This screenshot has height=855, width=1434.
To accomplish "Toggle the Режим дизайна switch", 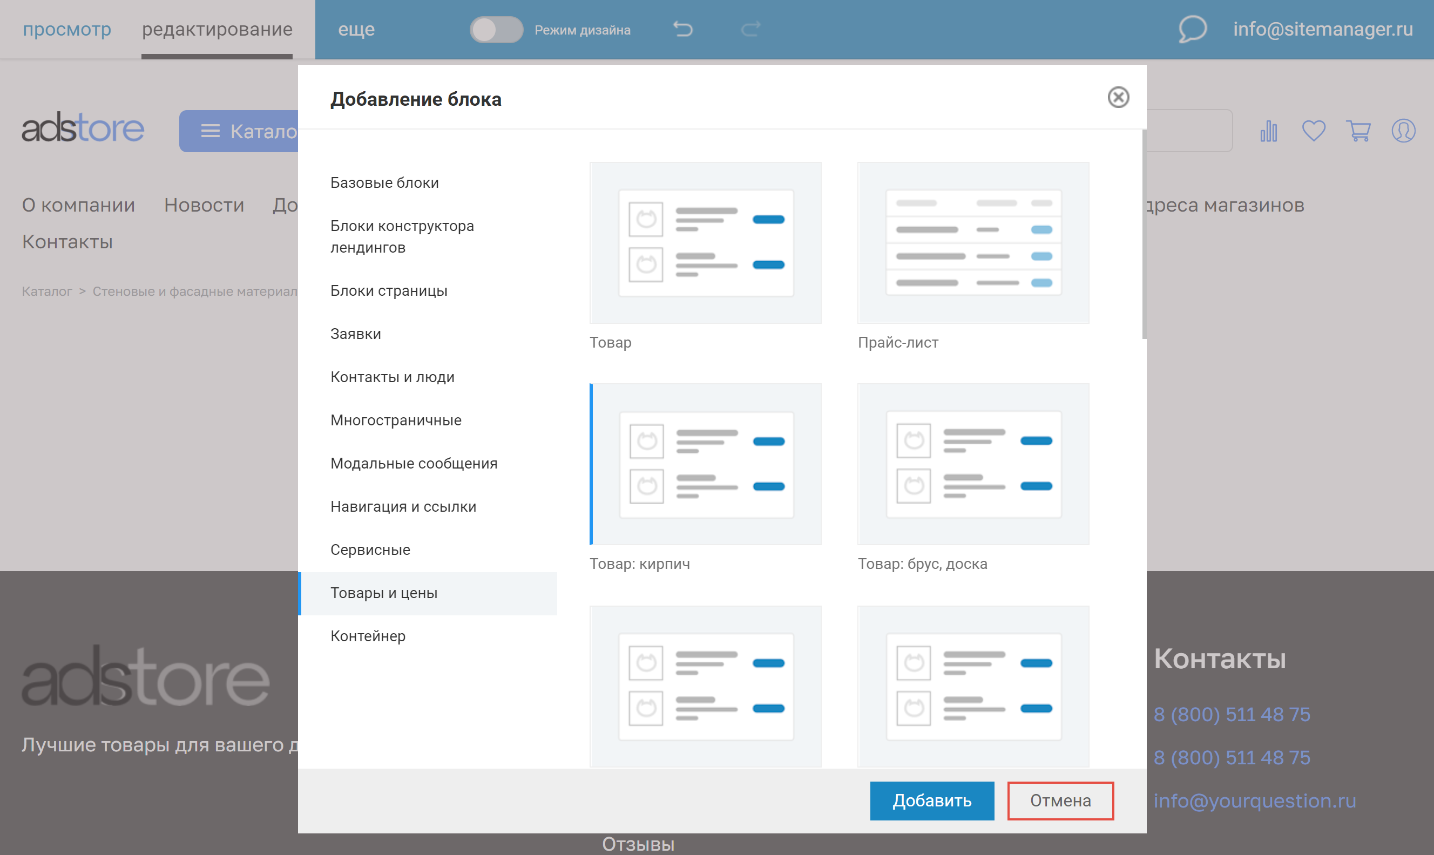I will tap(496, 29).
